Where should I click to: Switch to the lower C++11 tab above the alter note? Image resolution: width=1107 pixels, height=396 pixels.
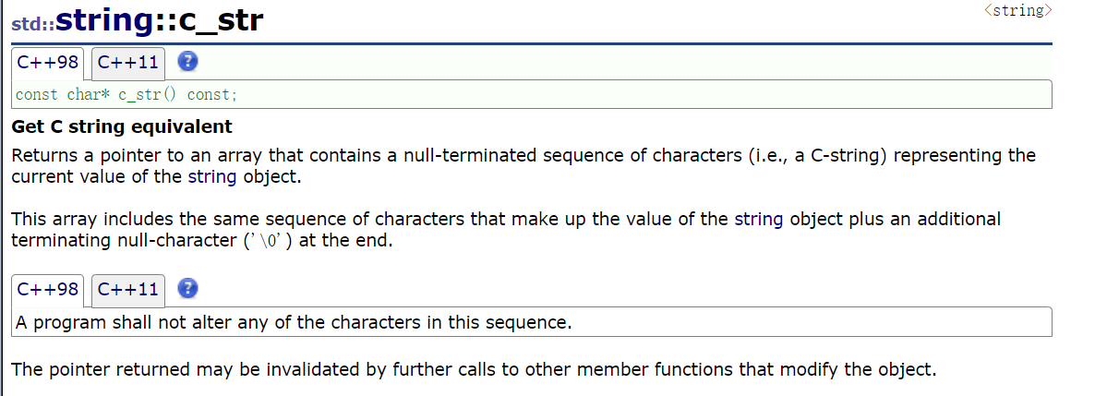128,290
